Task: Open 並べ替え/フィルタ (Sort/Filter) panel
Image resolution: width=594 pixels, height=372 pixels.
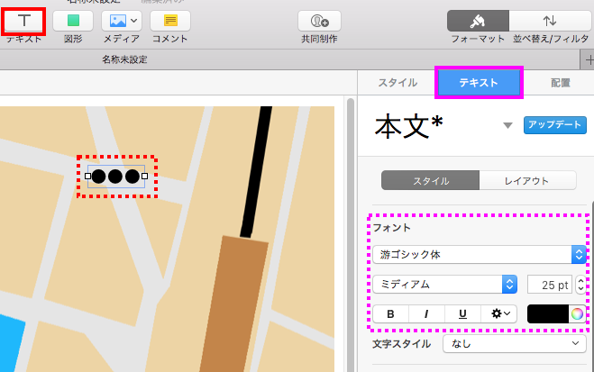Action: tap(549, 20)
